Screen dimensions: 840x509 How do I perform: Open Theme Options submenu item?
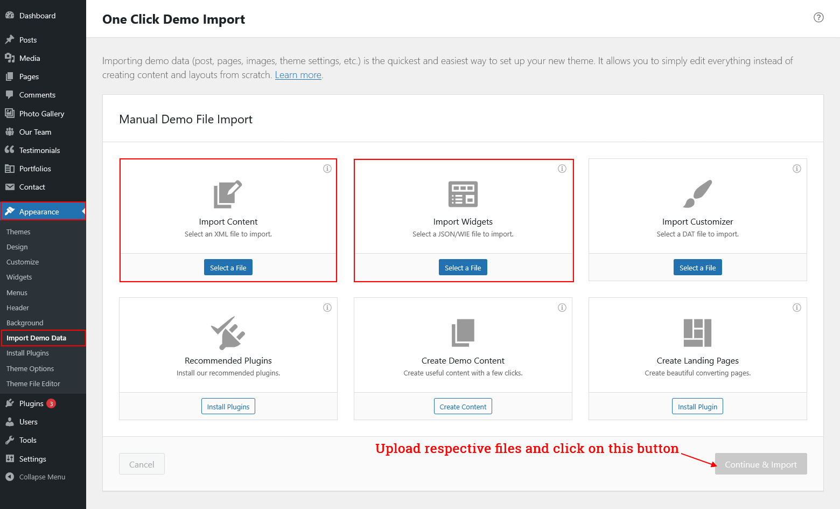point(30,368)
